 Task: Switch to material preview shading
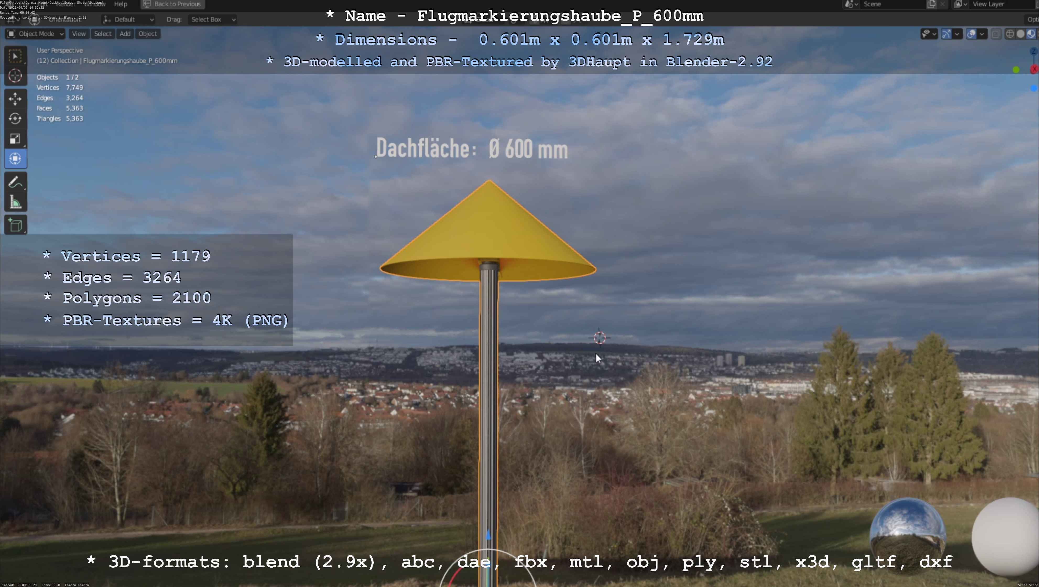(1031, 34)
